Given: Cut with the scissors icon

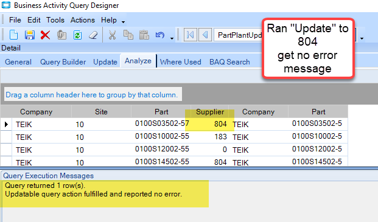Looking at the screenshot, I should click(112, 35).
